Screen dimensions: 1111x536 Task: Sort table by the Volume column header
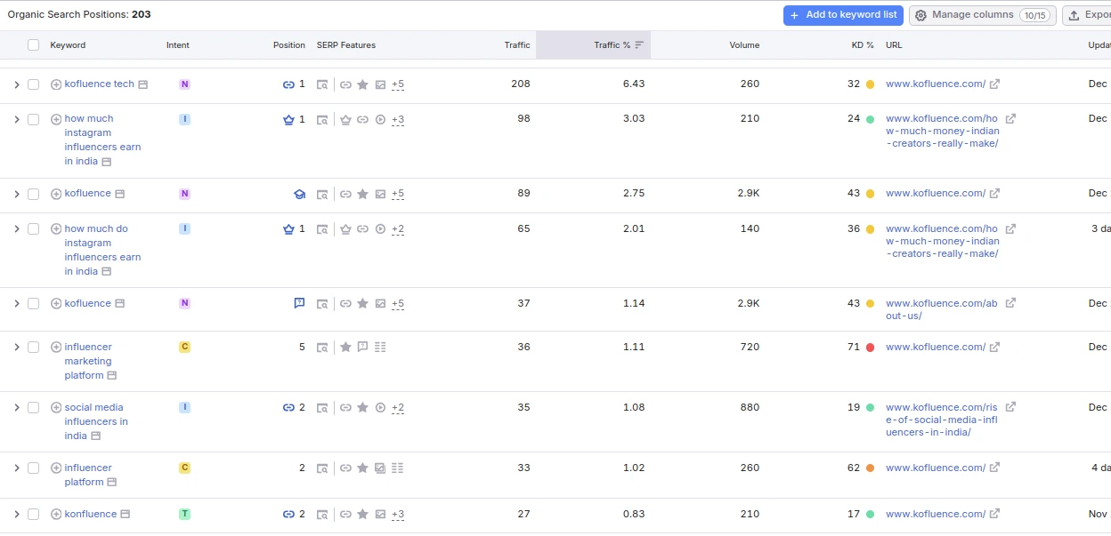click(x=744, y=45)
